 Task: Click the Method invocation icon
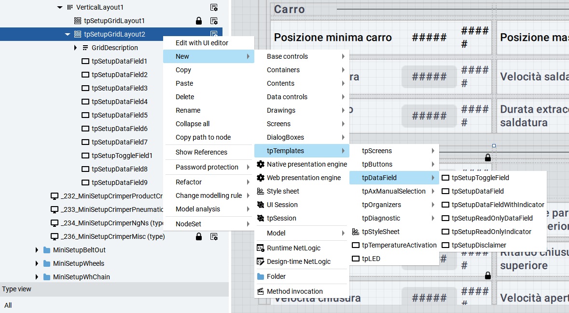(x=261, y=291)
